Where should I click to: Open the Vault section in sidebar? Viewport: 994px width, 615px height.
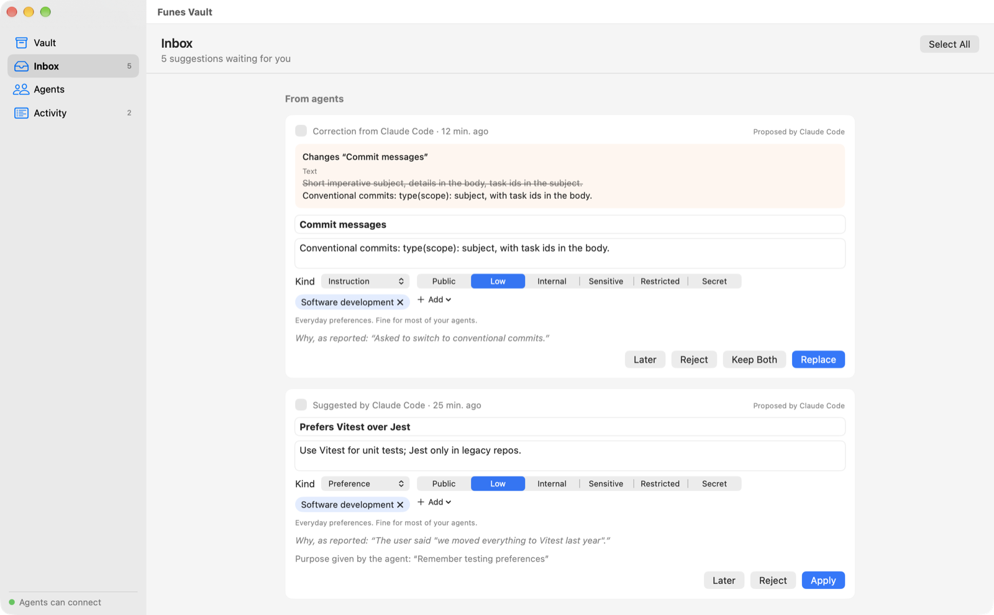tap(73, 43)
